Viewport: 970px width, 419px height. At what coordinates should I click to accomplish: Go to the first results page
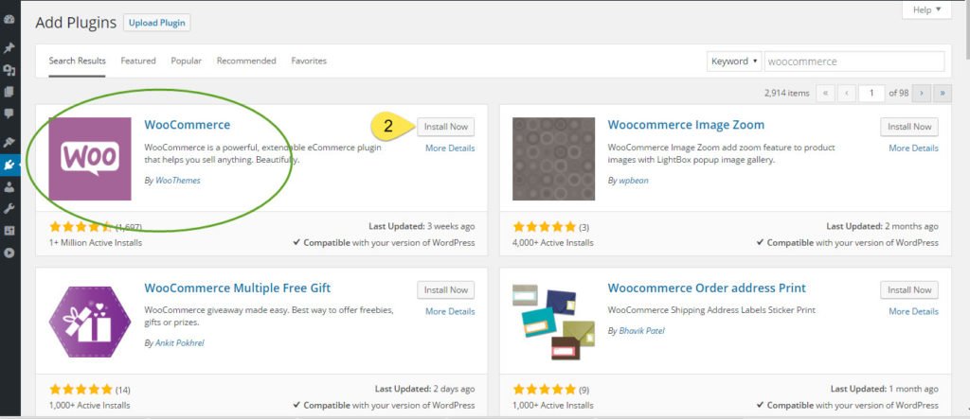coord(826,94)
